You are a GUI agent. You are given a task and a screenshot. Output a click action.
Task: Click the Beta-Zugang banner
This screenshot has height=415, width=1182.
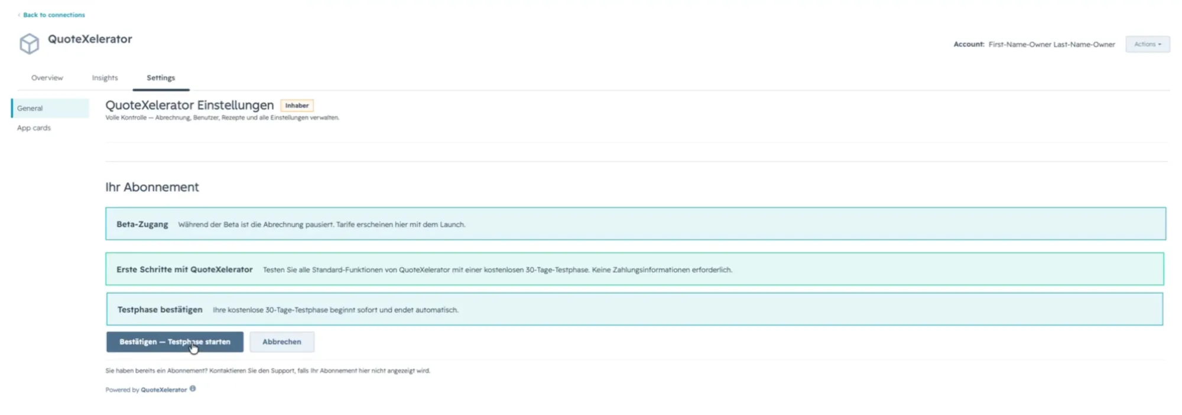[636, 223]
